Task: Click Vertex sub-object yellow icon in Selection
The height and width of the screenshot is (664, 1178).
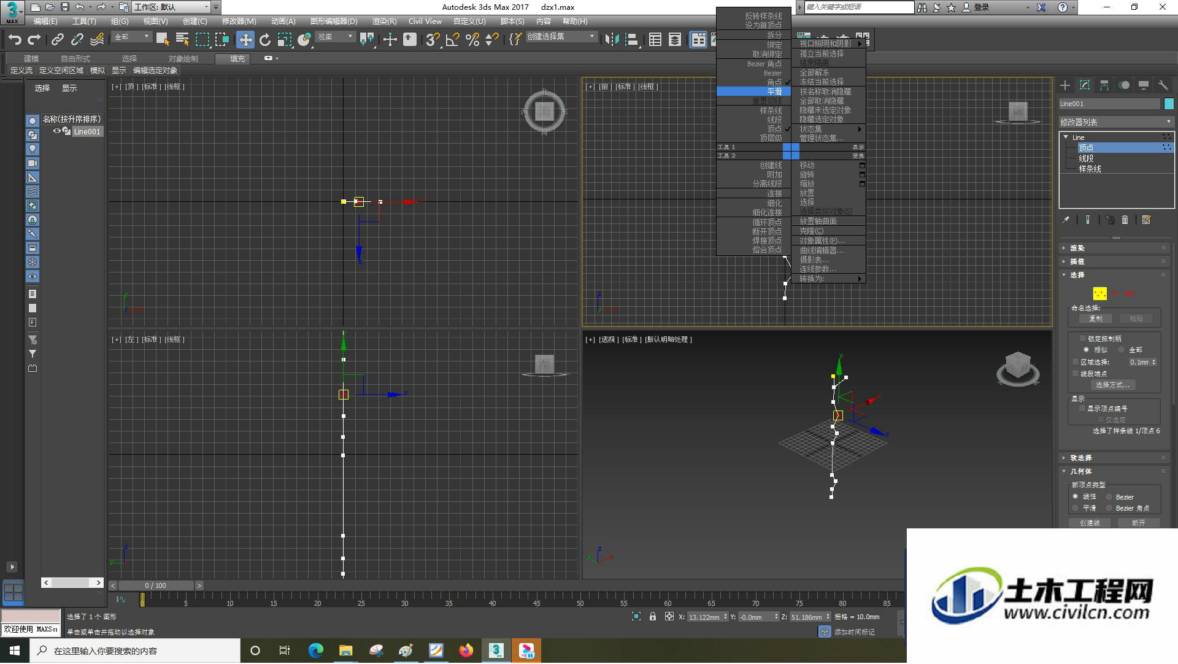Action: point(1099,294)
